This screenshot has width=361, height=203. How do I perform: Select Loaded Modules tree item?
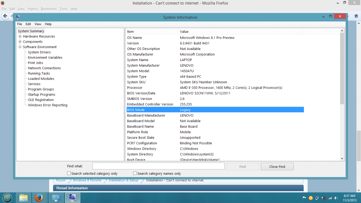41,78
